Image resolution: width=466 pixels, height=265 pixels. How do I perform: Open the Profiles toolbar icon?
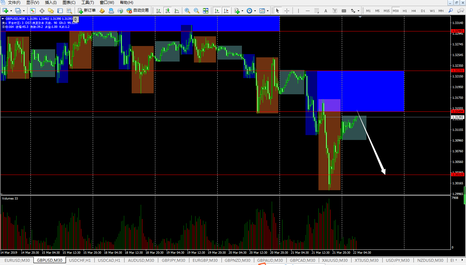[x=18, y=11]
